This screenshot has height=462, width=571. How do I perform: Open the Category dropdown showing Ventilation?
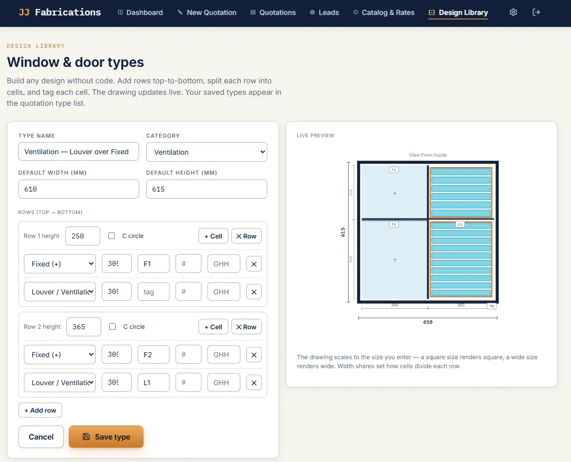(x=206, y=152)
